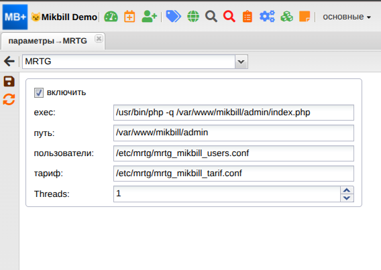Click the тариф input field

(233, 174)
